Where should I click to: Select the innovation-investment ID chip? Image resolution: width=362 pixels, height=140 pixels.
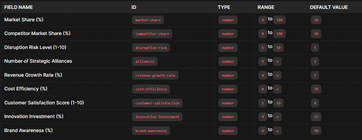coord(157,117)
